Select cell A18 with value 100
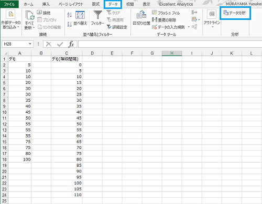262x204 pixels. point(20,159)
